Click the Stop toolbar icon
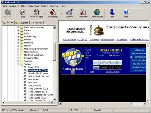 coord(23,14)
